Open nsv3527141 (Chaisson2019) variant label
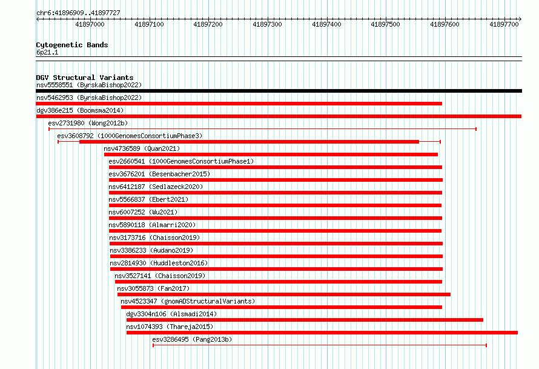 coord(160,276)
